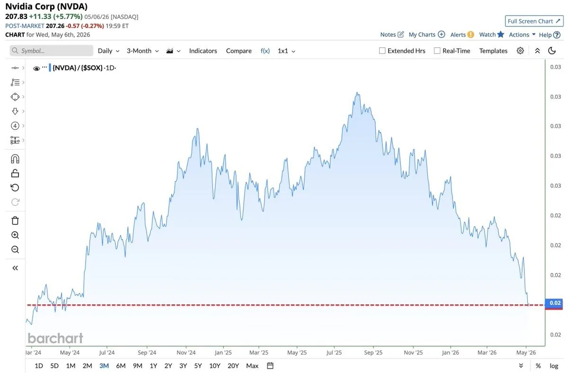Screen dimensions: 568x373
Task: Open Alerts warning icon
Action: 470,35
